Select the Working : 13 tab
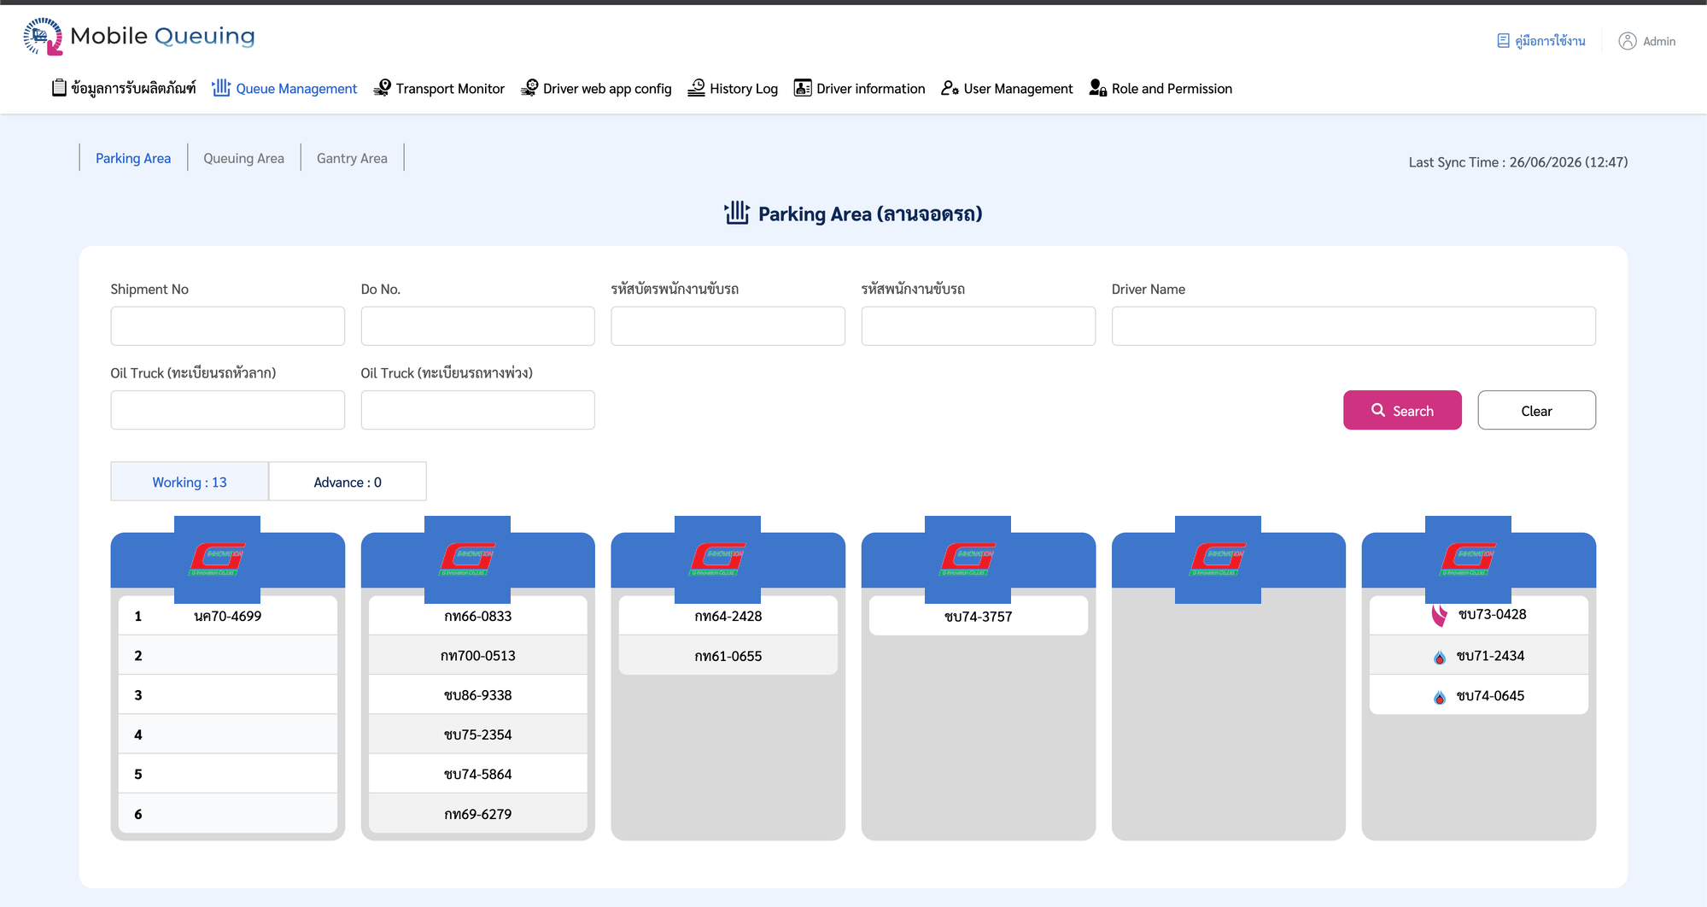Screen dimensions: 1707x907 click(190, 482)
